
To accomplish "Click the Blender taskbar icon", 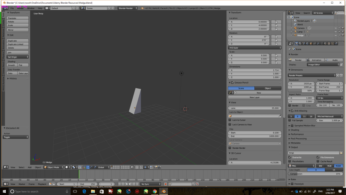I will click(x=164, y=192).
